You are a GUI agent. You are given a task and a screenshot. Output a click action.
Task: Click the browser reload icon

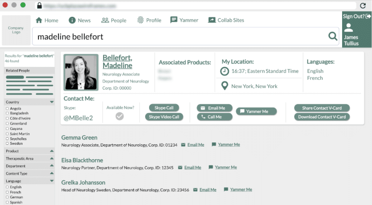tap(363, 5)
